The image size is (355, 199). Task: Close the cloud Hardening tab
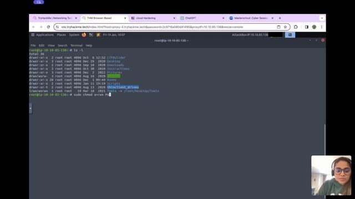(x=174, y=18)
